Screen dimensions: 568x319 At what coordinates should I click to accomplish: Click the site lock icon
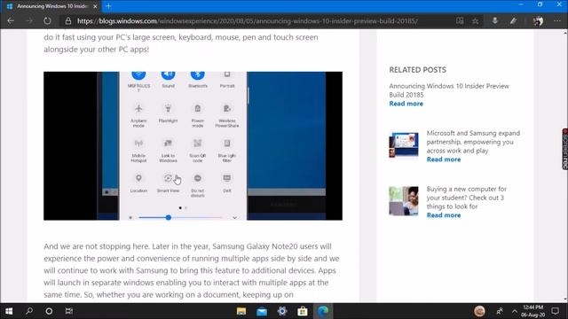(67, 21)
